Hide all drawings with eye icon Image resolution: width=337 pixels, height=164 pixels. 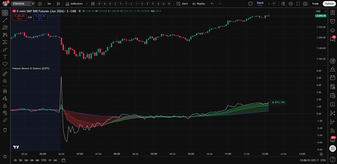click(5, 113)
